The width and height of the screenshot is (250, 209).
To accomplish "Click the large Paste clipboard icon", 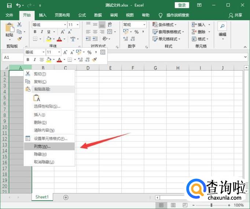I will (10, 27).
